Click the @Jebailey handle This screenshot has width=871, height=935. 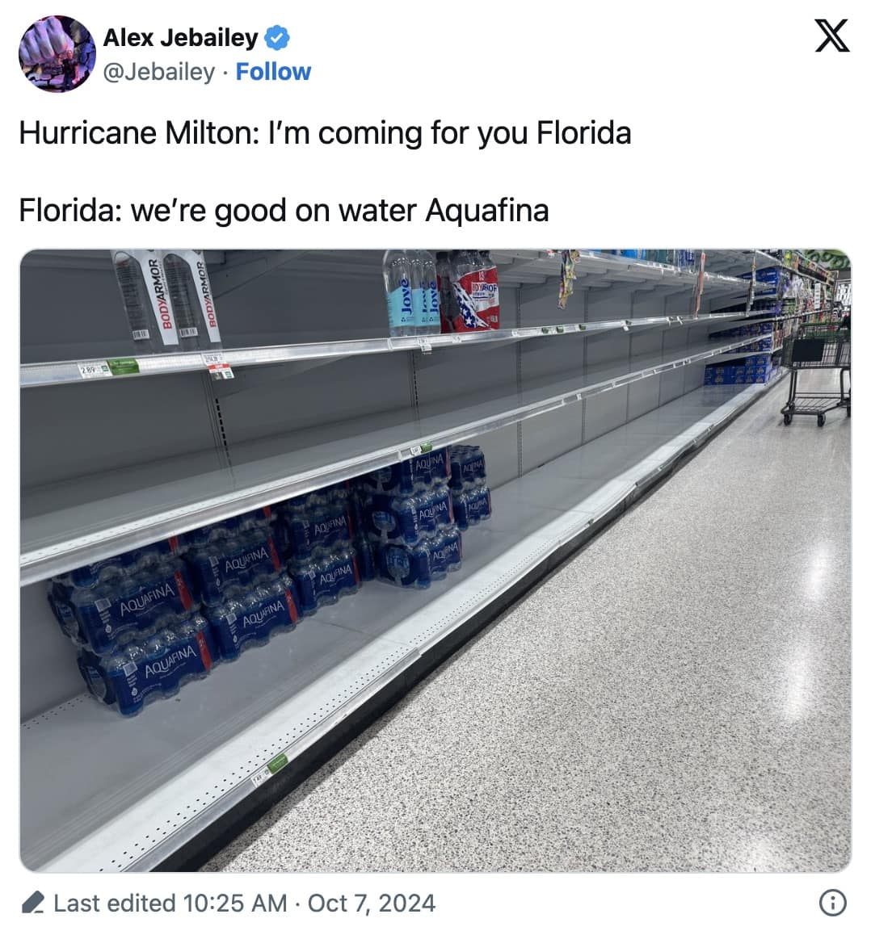click(x=159, y=72)
